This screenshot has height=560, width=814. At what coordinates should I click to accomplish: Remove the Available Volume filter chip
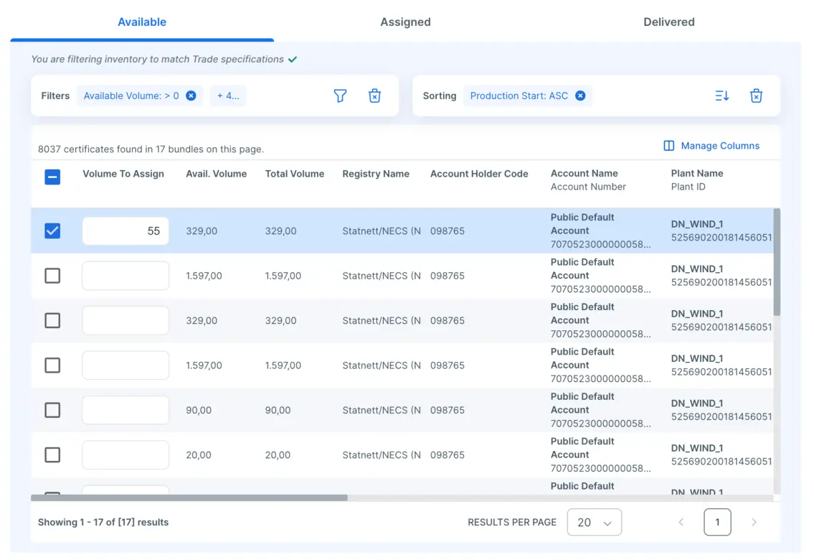191,95
